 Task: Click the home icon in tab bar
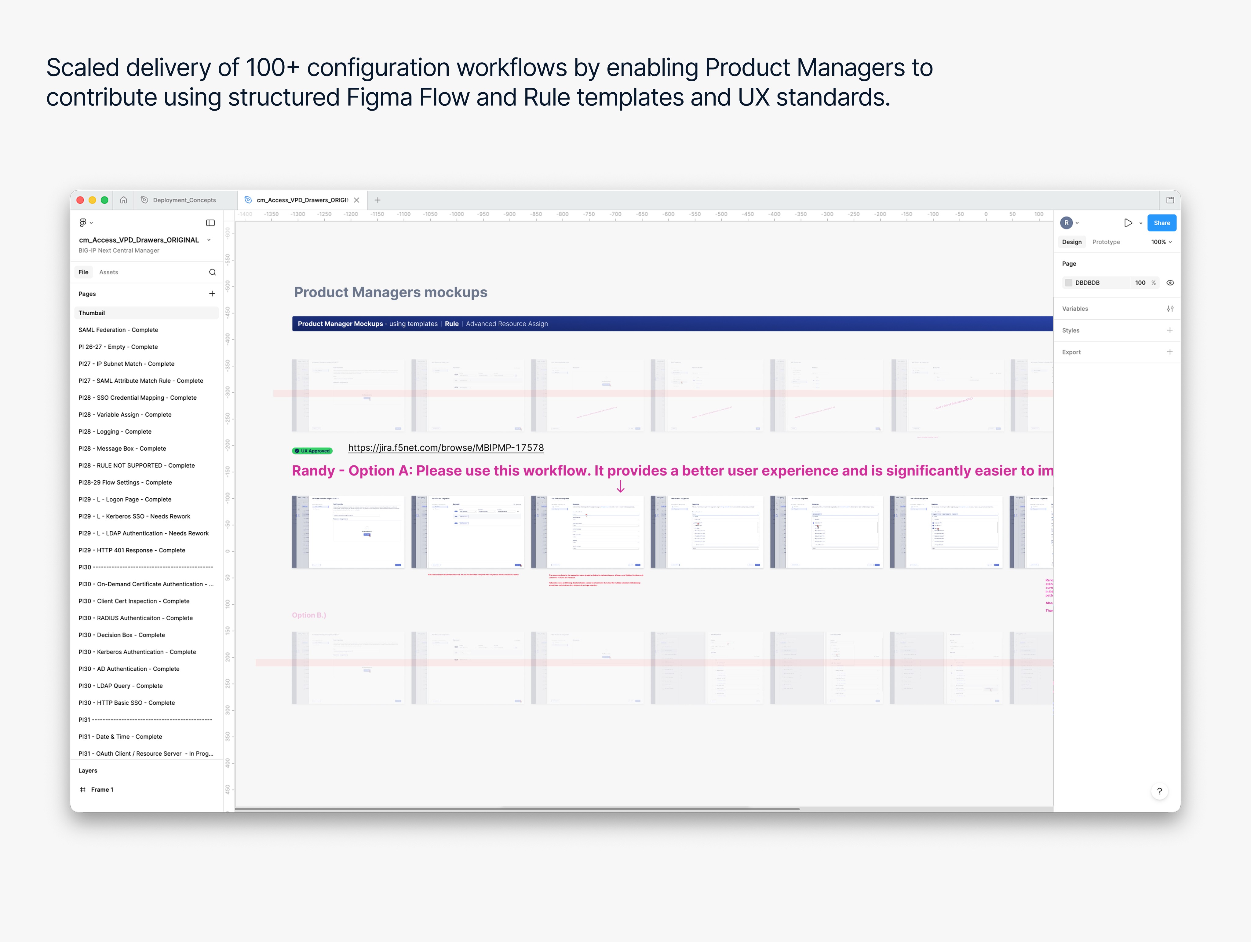pos(123,200)
